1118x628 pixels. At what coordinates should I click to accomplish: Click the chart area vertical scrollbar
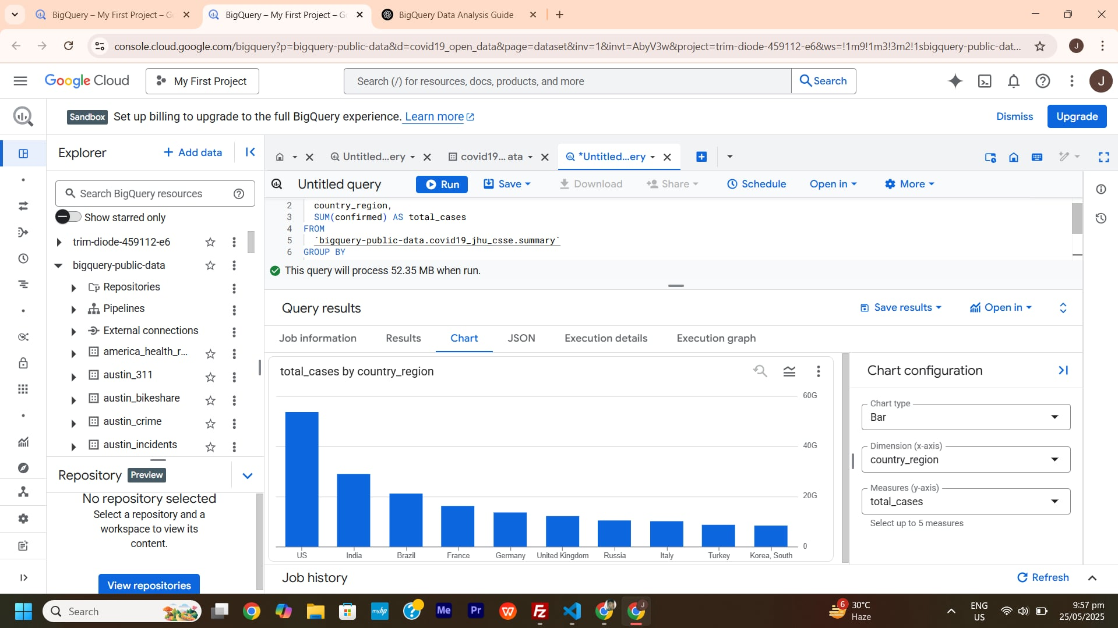pos(846,457)
